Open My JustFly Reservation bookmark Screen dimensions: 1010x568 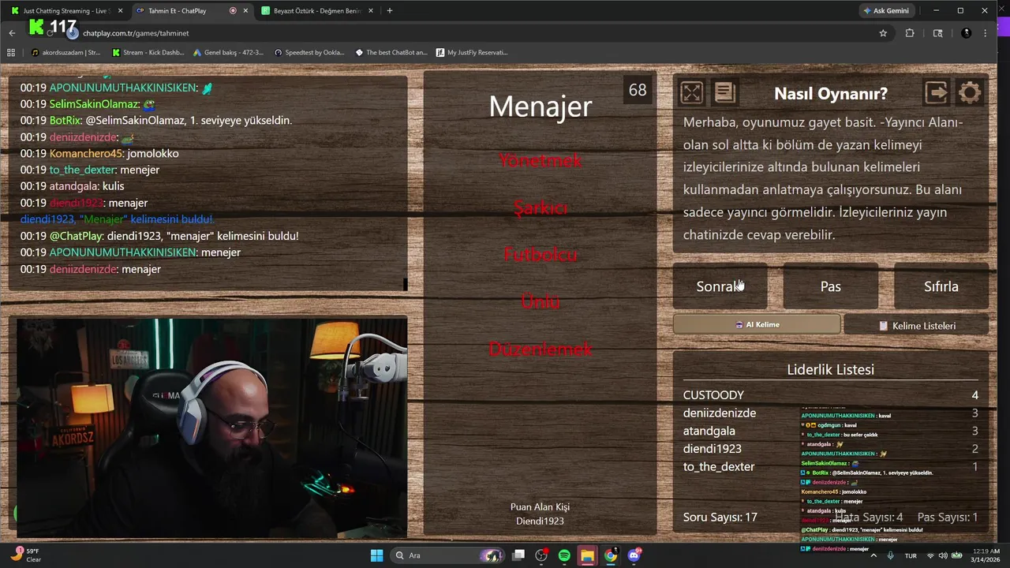(x=472, y=53)
